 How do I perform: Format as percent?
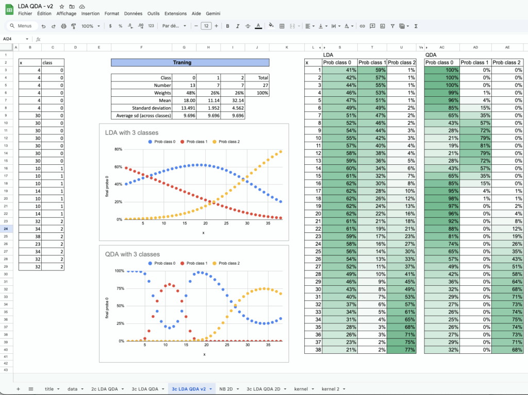(x=120, y=26)
